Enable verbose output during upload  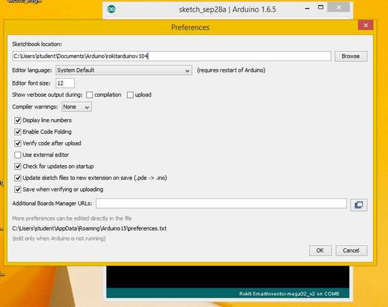[x=130, y=95]
